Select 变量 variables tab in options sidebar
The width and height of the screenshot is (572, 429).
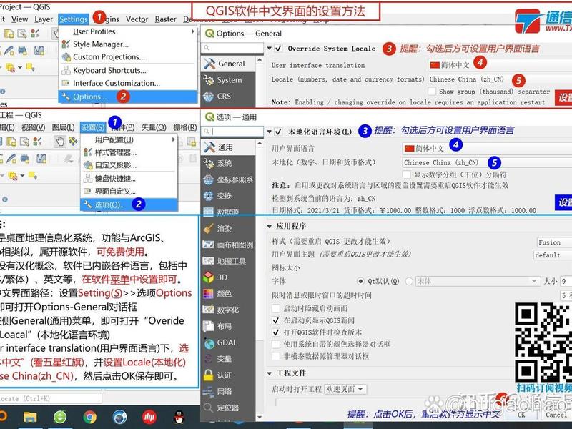pyautogui.click(x=228, y=359)
